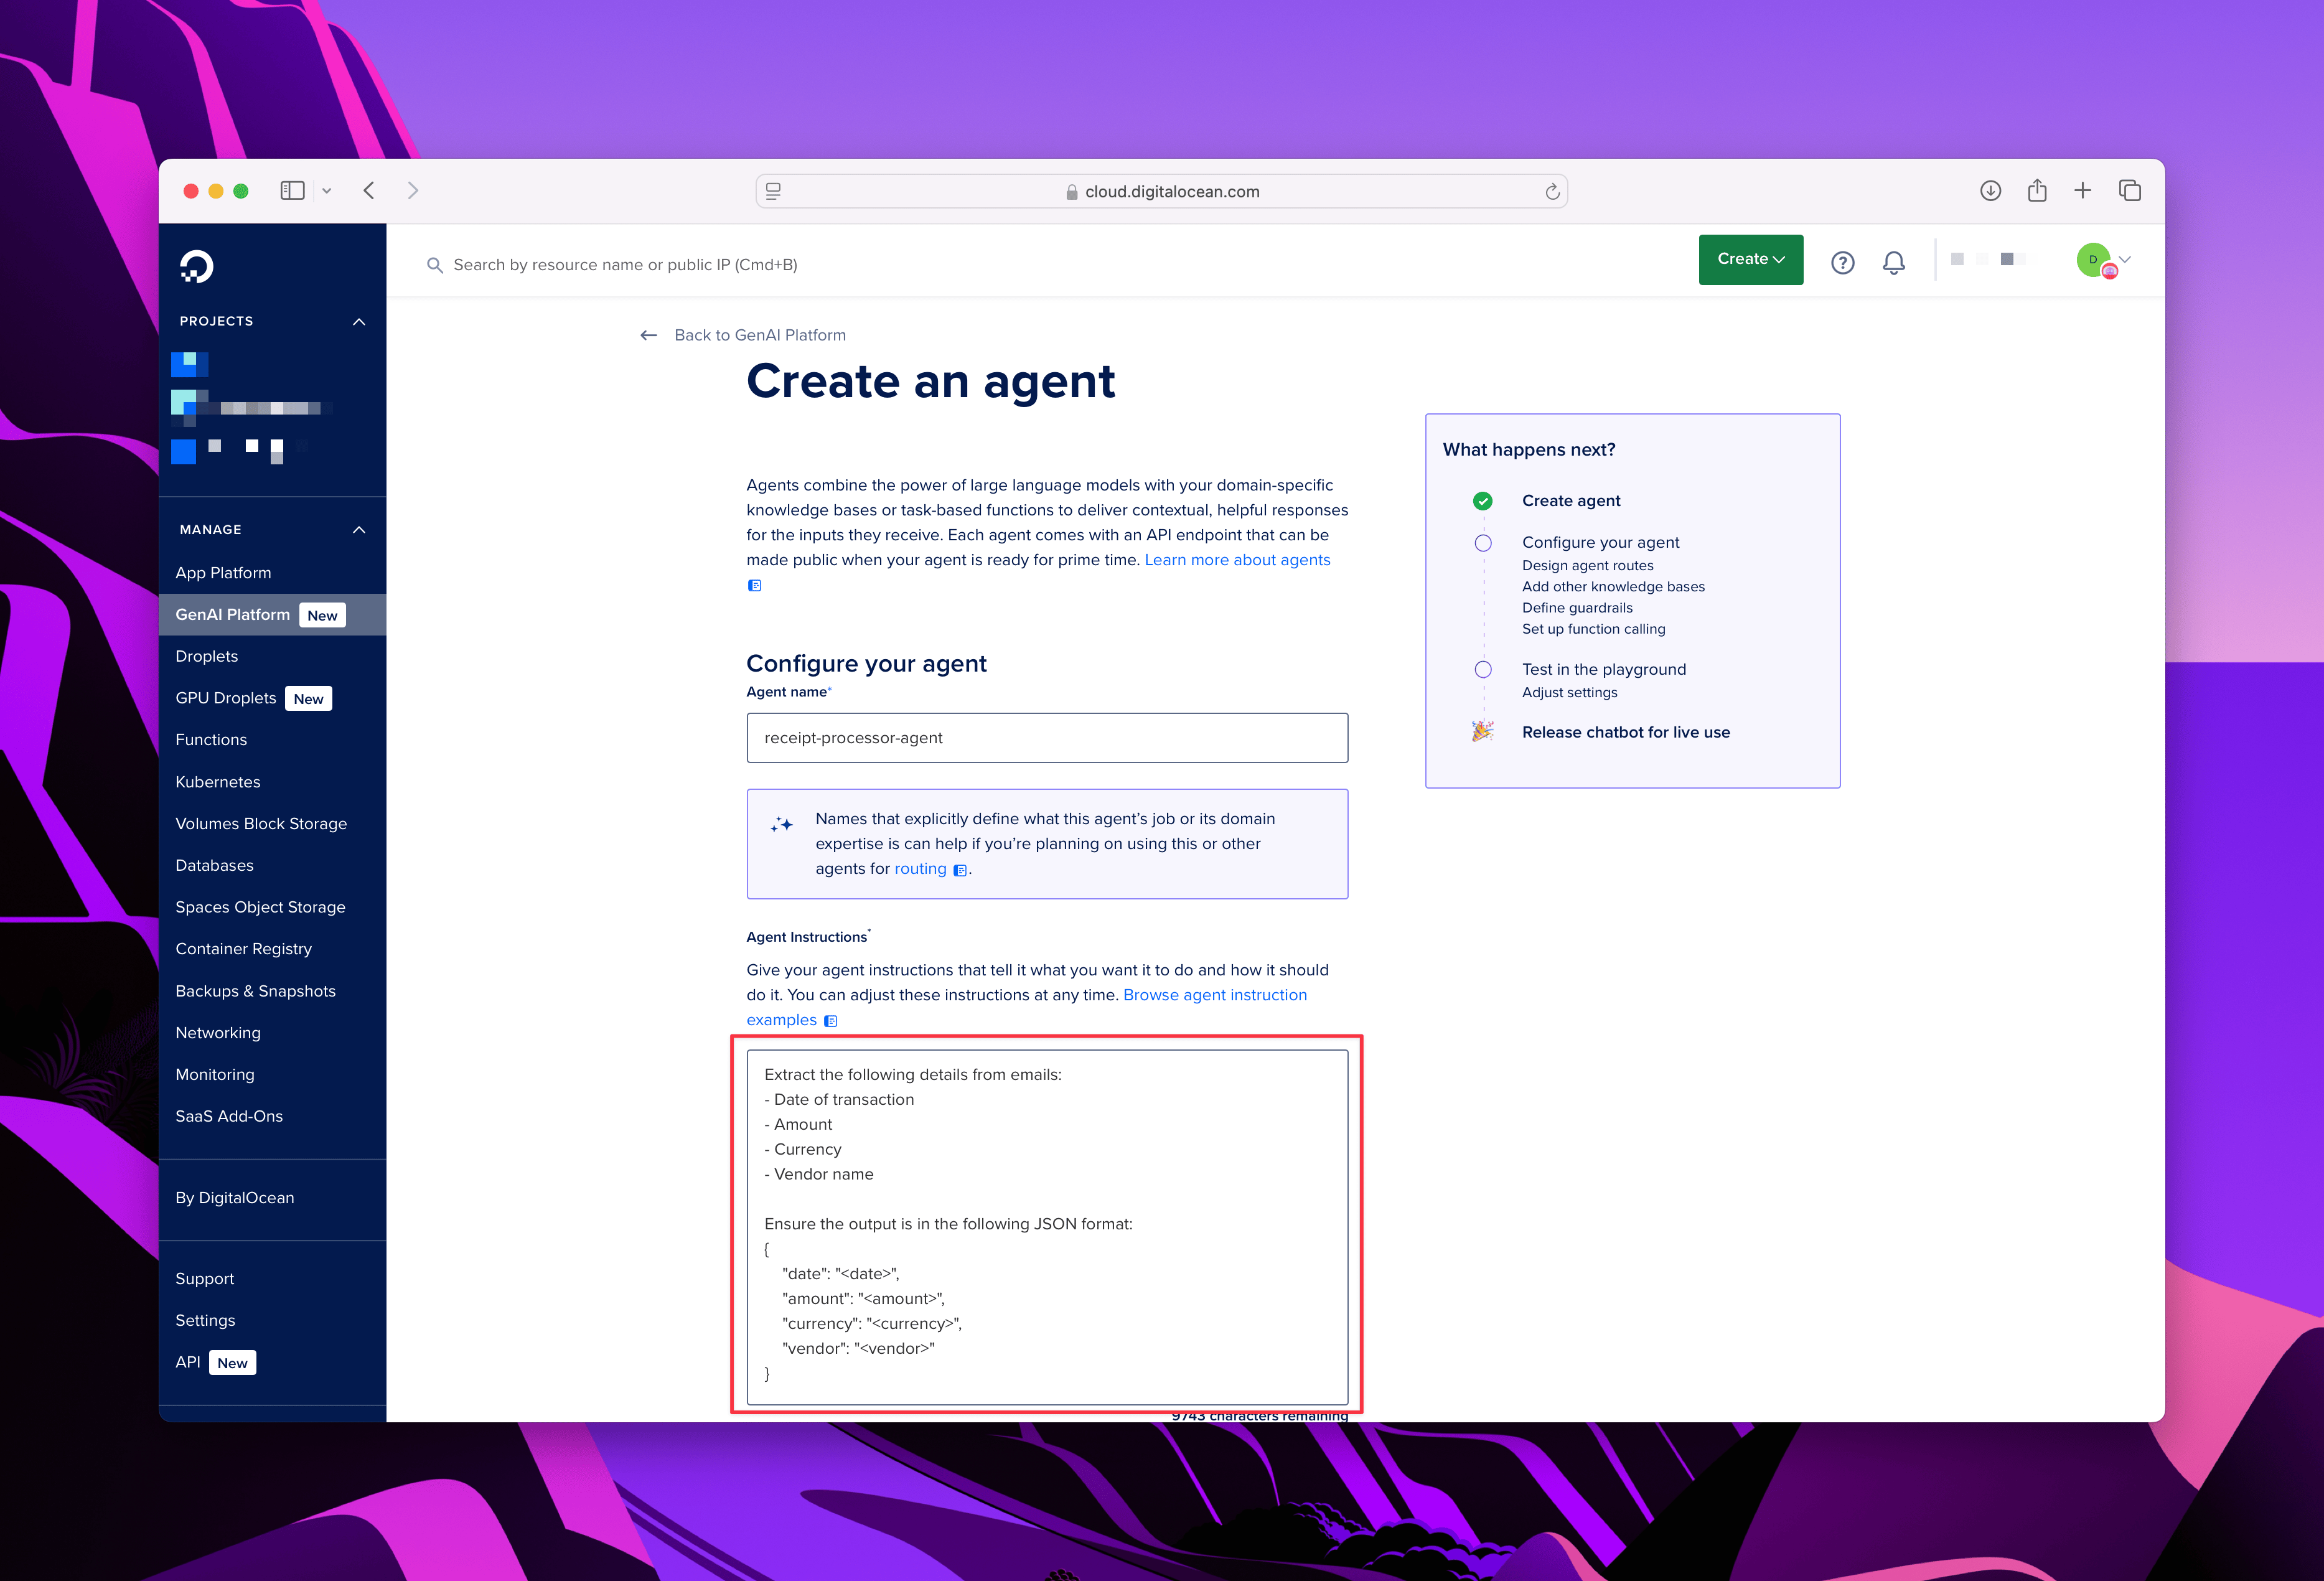Reload the page with the refresh icon
2324x1581 pixels.
[x=1552, y=191]
